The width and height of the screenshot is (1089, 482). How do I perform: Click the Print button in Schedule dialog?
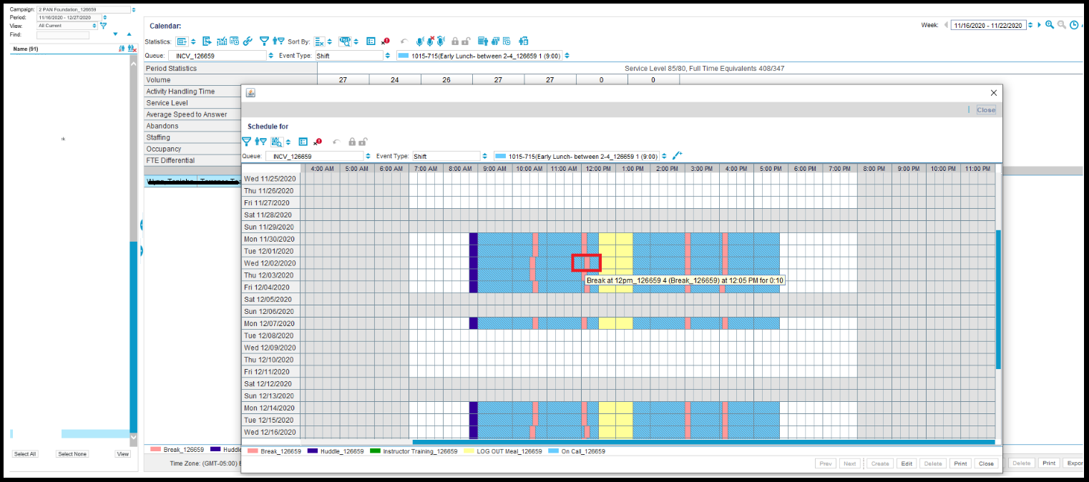960,463
